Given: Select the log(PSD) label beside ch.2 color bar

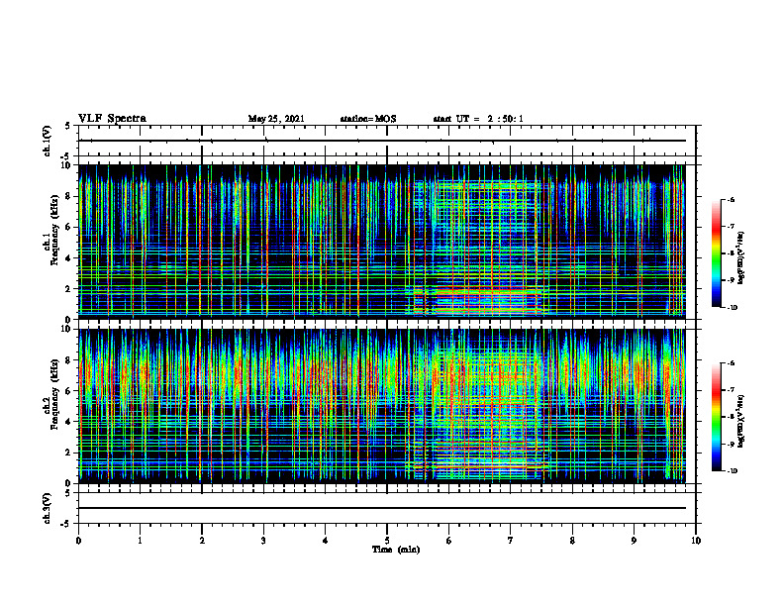Looking at the screenshot, I should pos(741,421).
